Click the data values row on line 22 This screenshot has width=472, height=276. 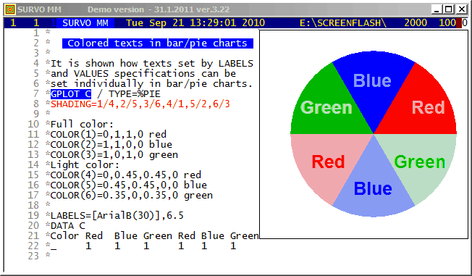coord(143,246)
